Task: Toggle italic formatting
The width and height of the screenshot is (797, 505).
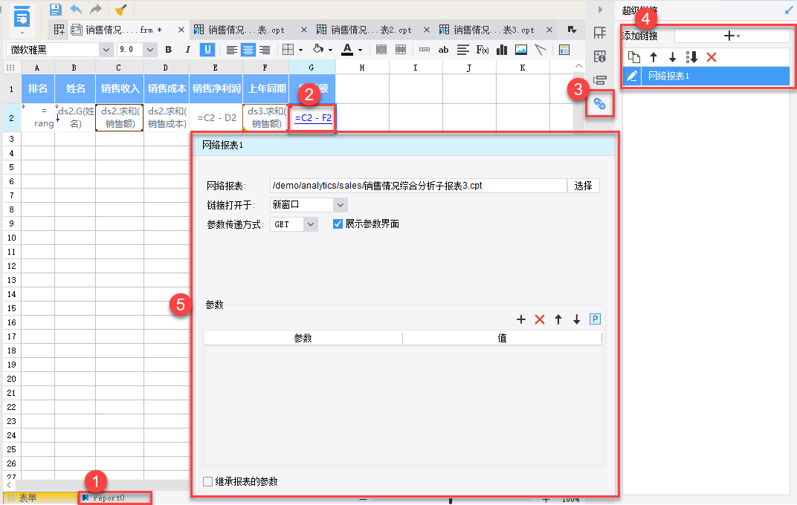Action: pyautogui.click(x=187, y=50)
